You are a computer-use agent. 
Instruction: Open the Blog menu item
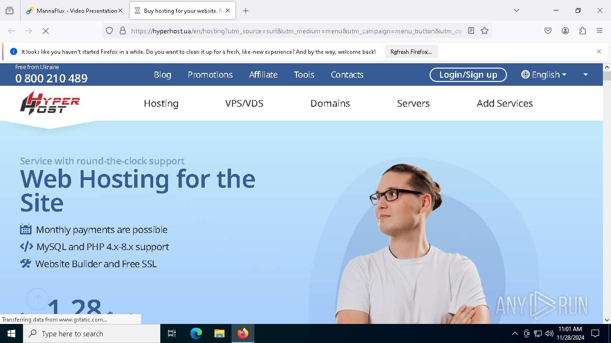click(x=162, y=75)
